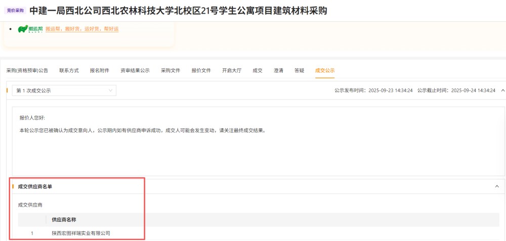The image size is (506, 241).
Task: Open the 澄清 tab
Action: point(278,71)
